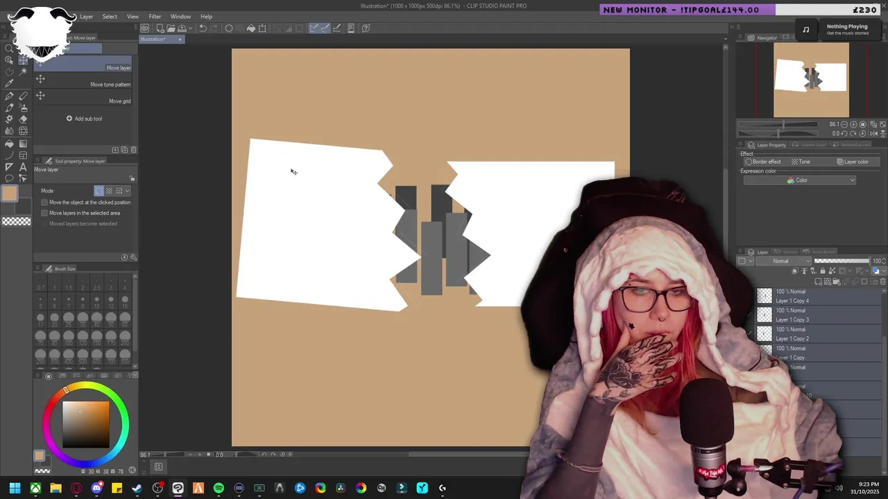
Task: Open Window menu
Action: point(180,17)
